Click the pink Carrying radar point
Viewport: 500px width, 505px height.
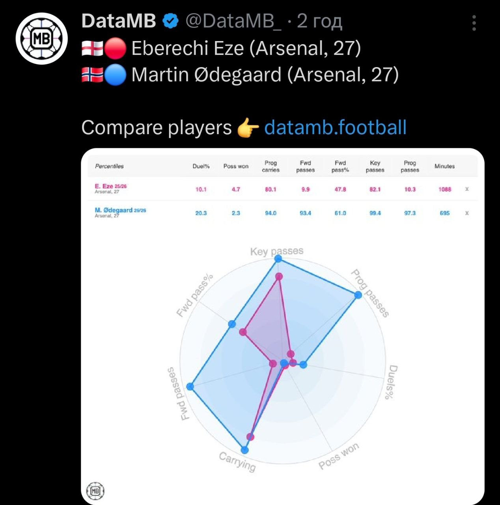tap(250, 436)
